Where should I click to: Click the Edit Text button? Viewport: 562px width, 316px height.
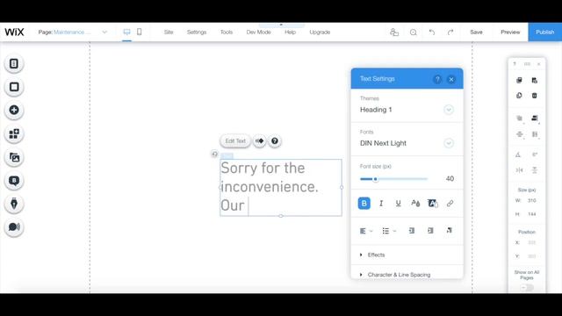click(x=235, y=141)
